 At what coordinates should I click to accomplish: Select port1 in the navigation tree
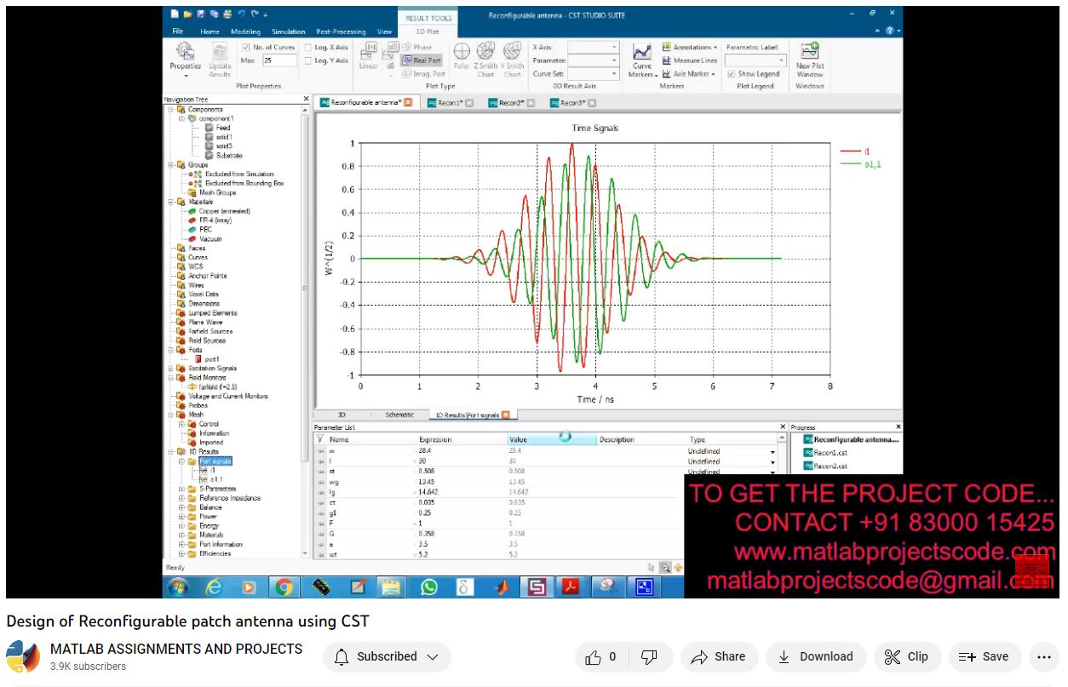pos(210,359)
